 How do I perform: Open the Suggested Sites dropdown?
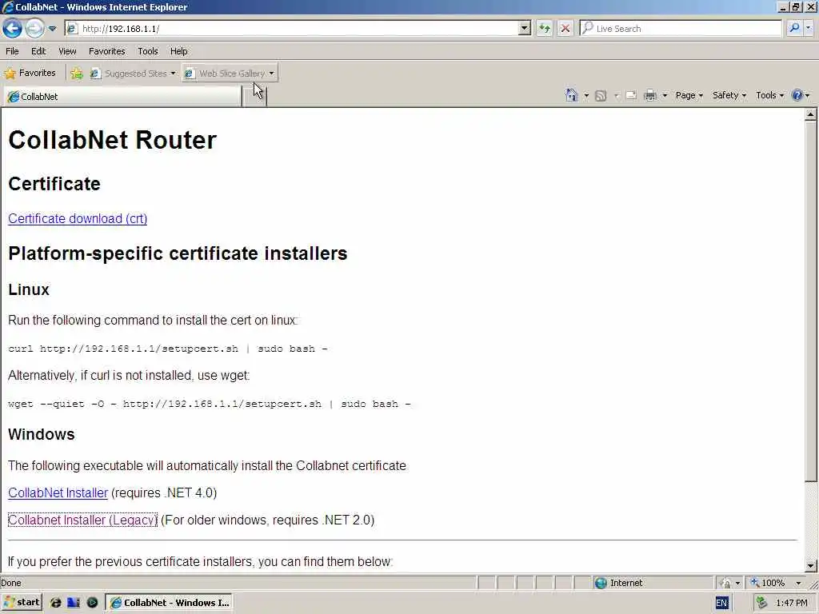134,73
